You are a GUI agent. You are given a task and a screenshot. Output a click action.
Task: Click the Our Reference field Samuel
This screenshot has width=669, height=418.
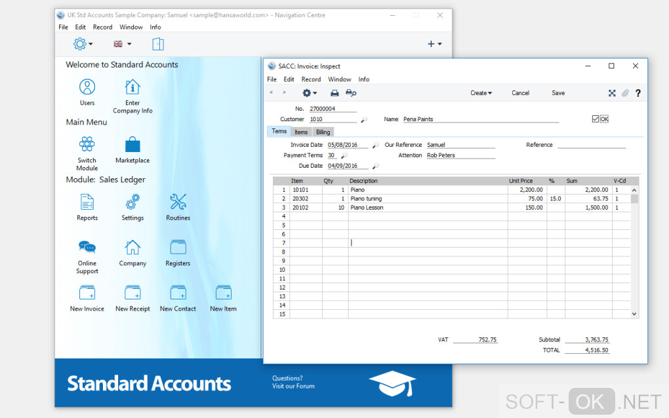[x=461, y=145]
